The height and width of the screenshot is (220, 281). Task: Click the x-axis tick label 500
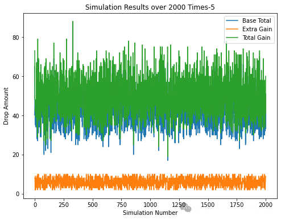click(93, 205)
